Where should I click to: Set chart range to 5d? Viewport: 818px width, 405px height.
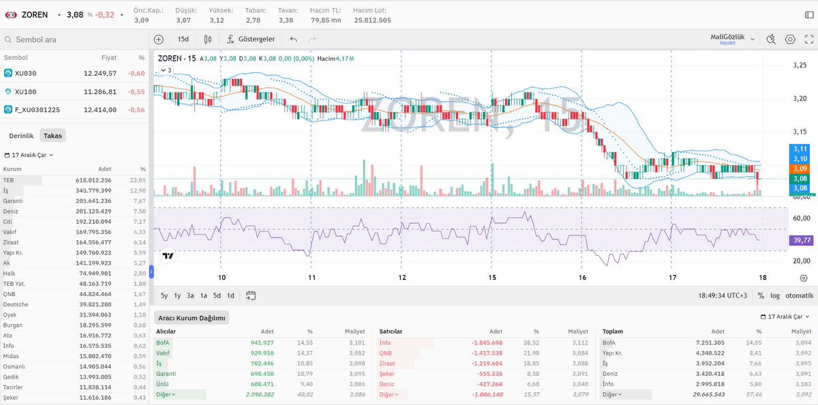pos(217,295)
